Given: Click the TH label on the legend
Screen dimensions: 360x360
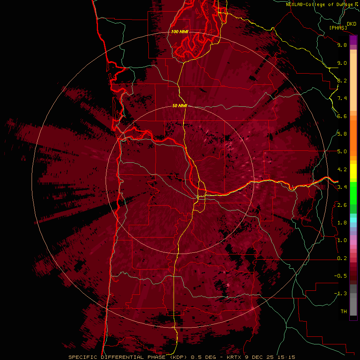Looking at the screenshot, I should (344, 312).
